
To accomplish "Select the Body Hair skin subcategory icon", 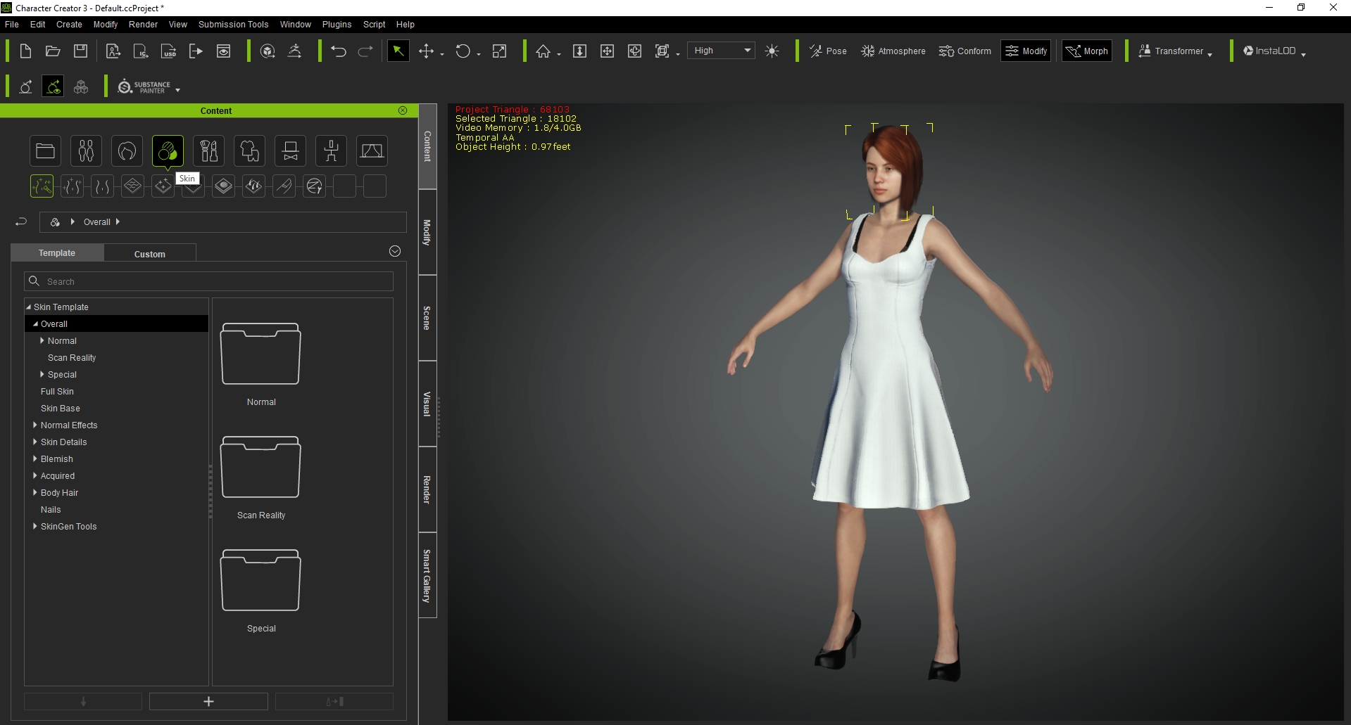I will coord(253,186).
